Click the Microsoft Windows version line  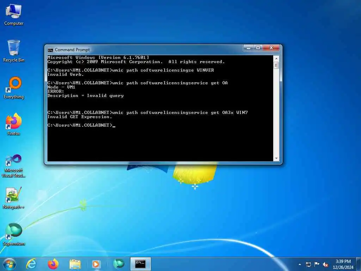pos(98,58)
